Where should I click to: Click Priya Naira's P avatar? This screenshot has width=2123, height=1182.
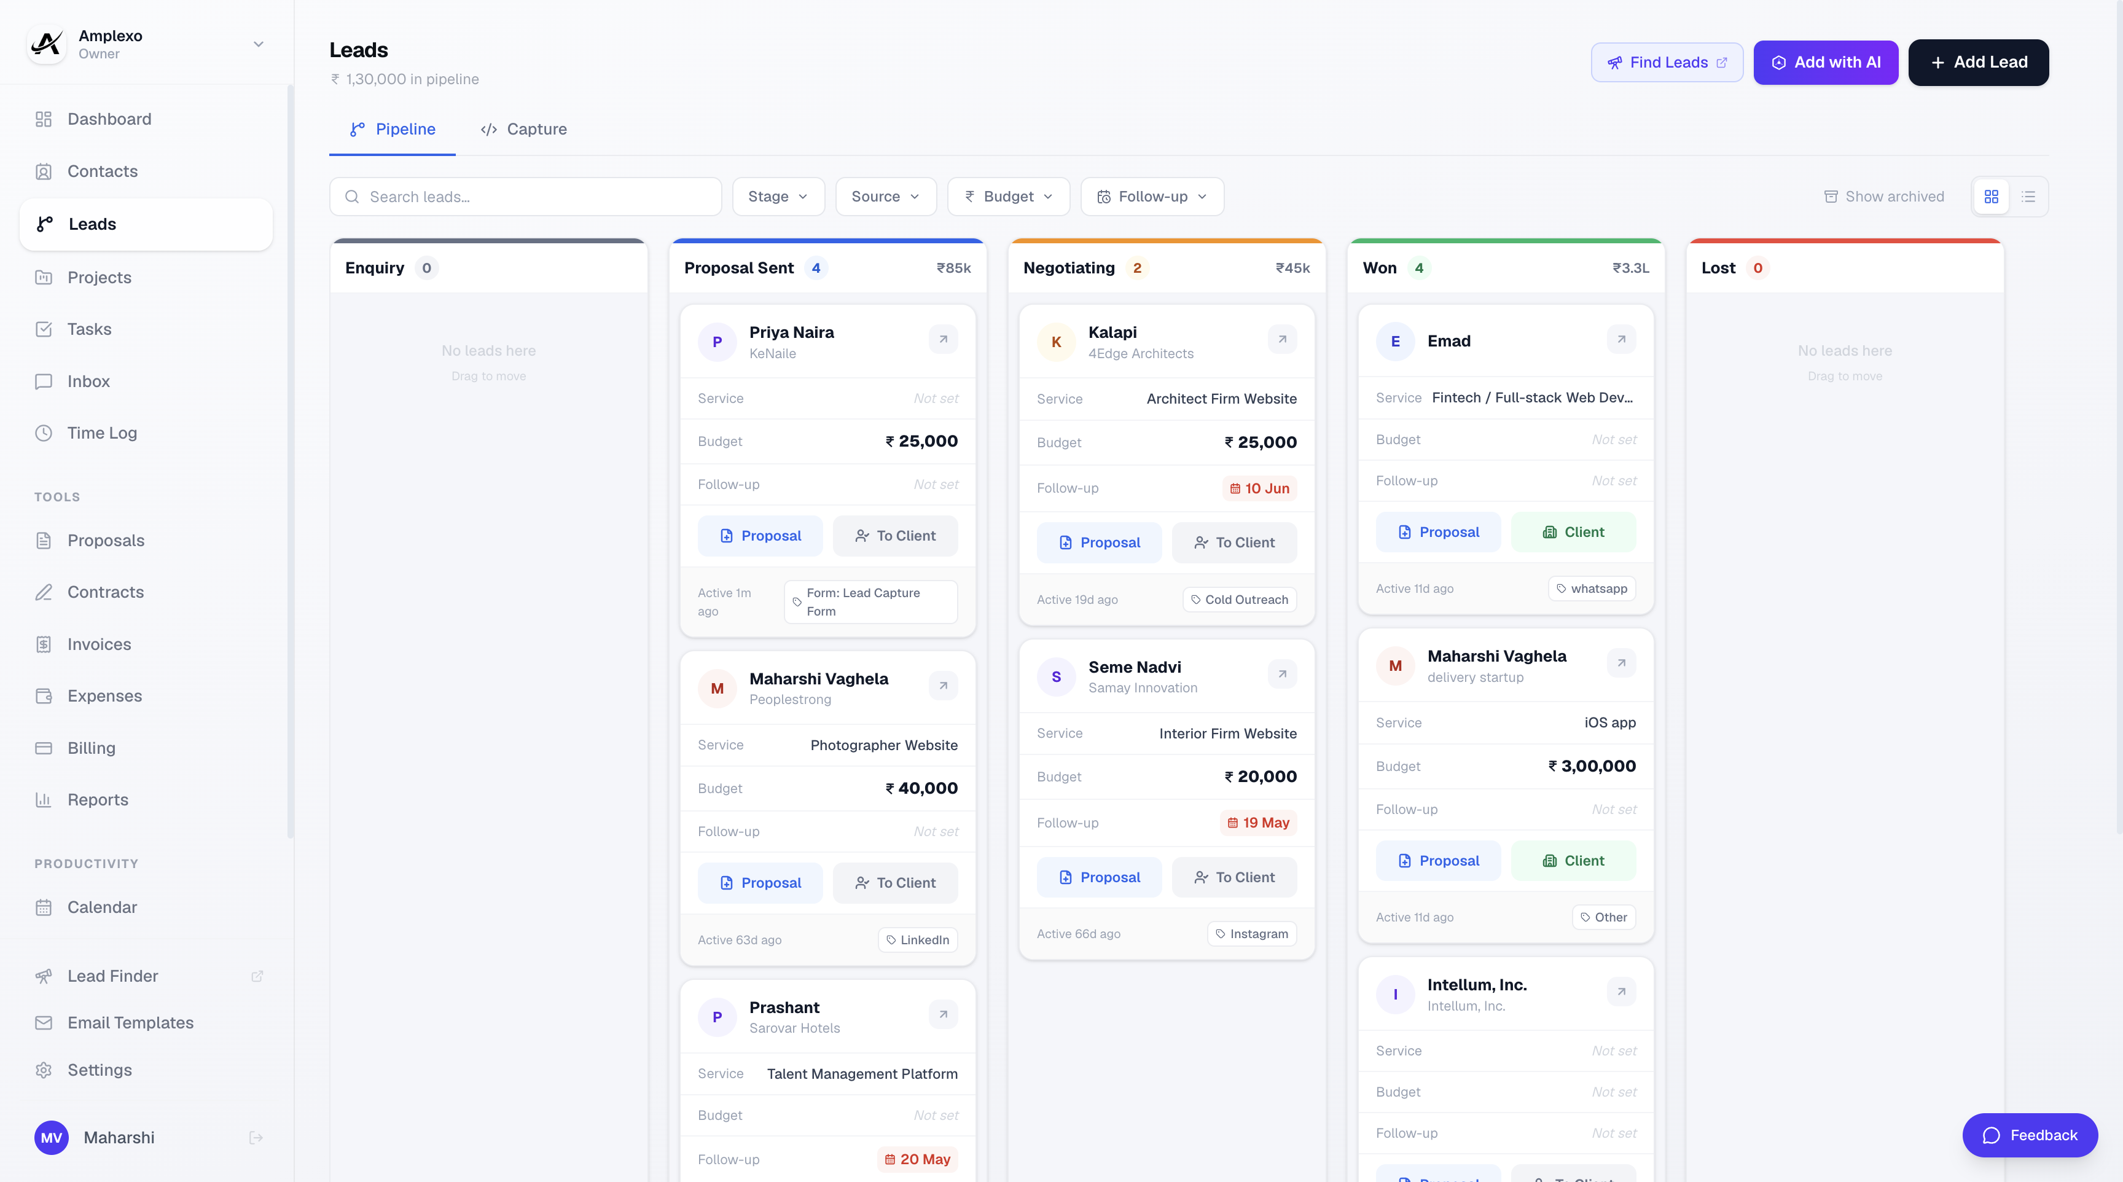717,342
